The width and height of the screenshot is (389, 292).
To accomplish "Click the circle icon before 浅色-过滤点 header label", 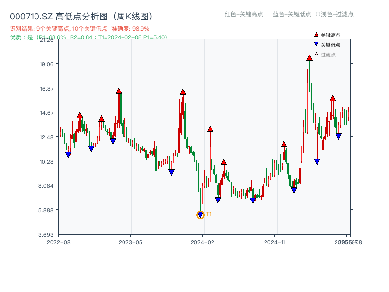I will [x=317, y=15].
